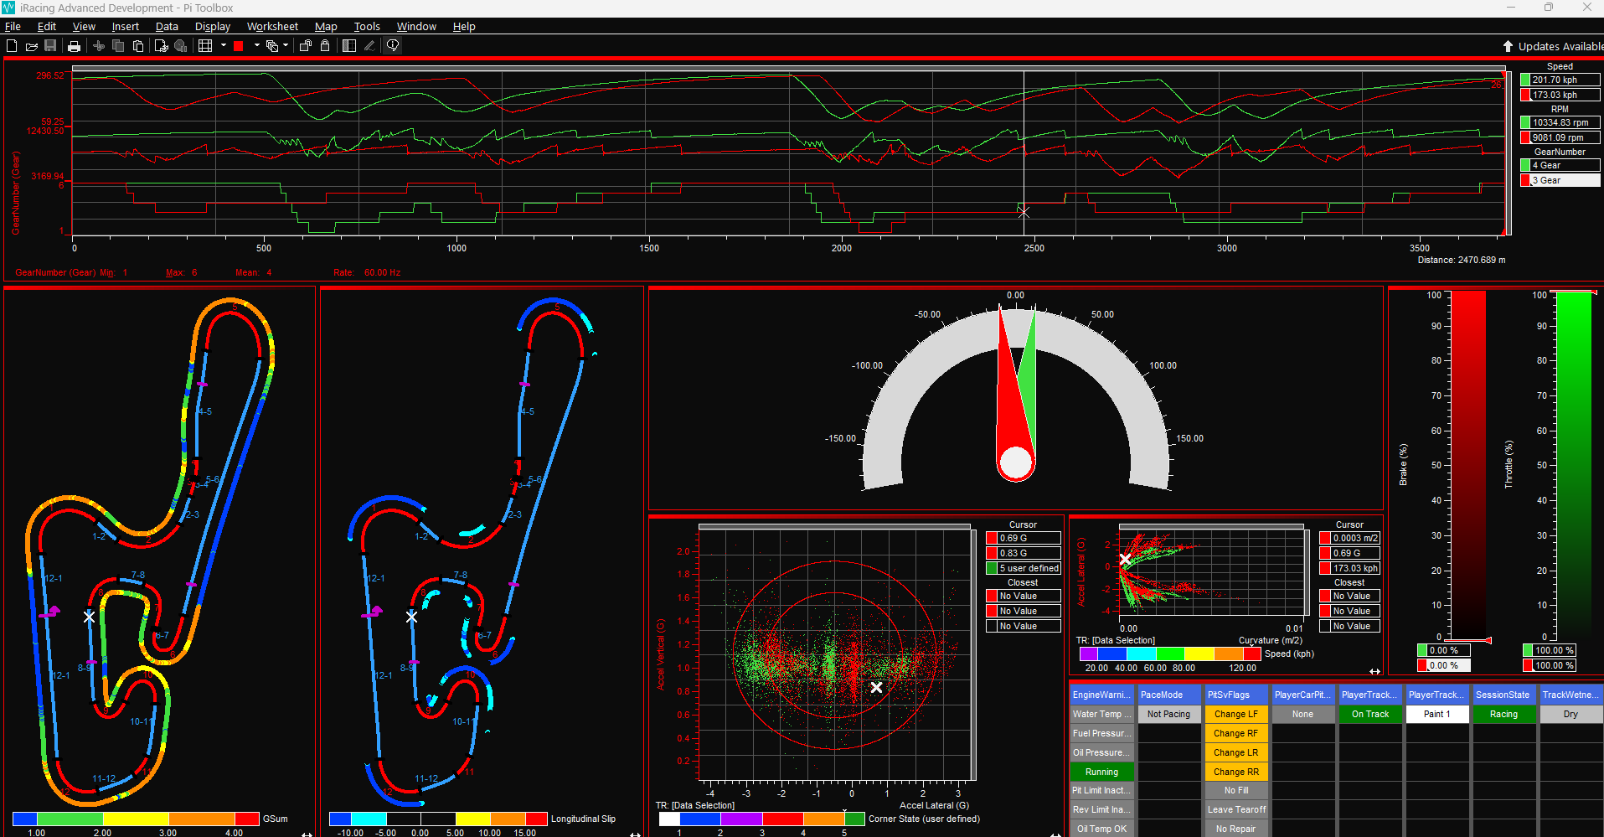
Task: Open the View menu
Action: click(84, 27)
